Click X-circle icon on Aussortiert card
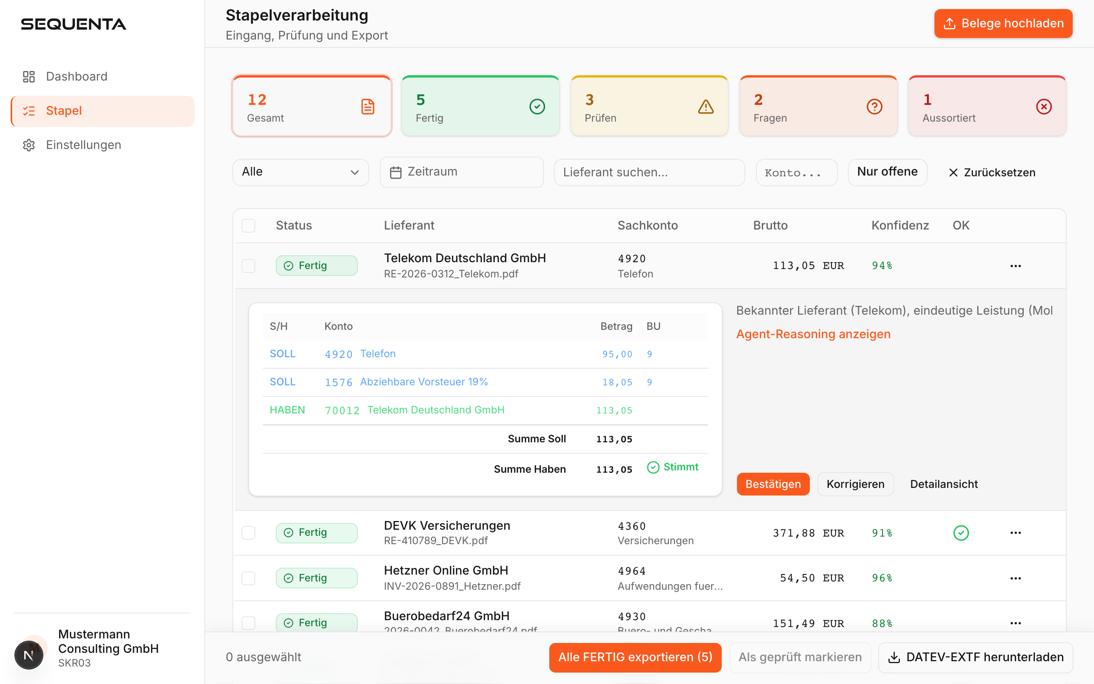Image resolution: width=1094 pixels, height=684 pixels. point(1043,107)
